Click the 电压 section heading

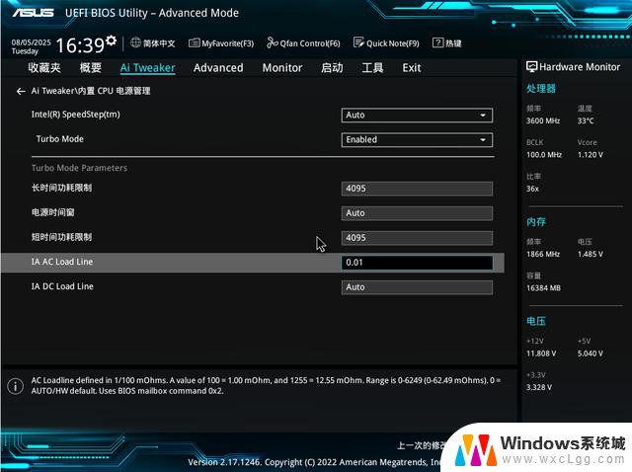[536, 321]
